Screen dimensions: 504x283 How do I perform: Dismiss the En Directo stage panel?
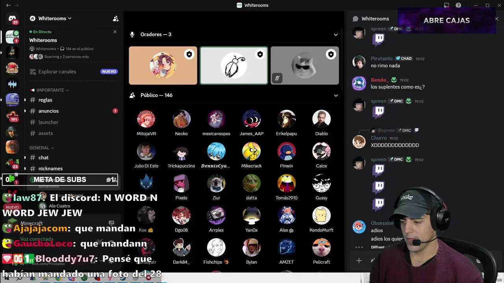115,32
